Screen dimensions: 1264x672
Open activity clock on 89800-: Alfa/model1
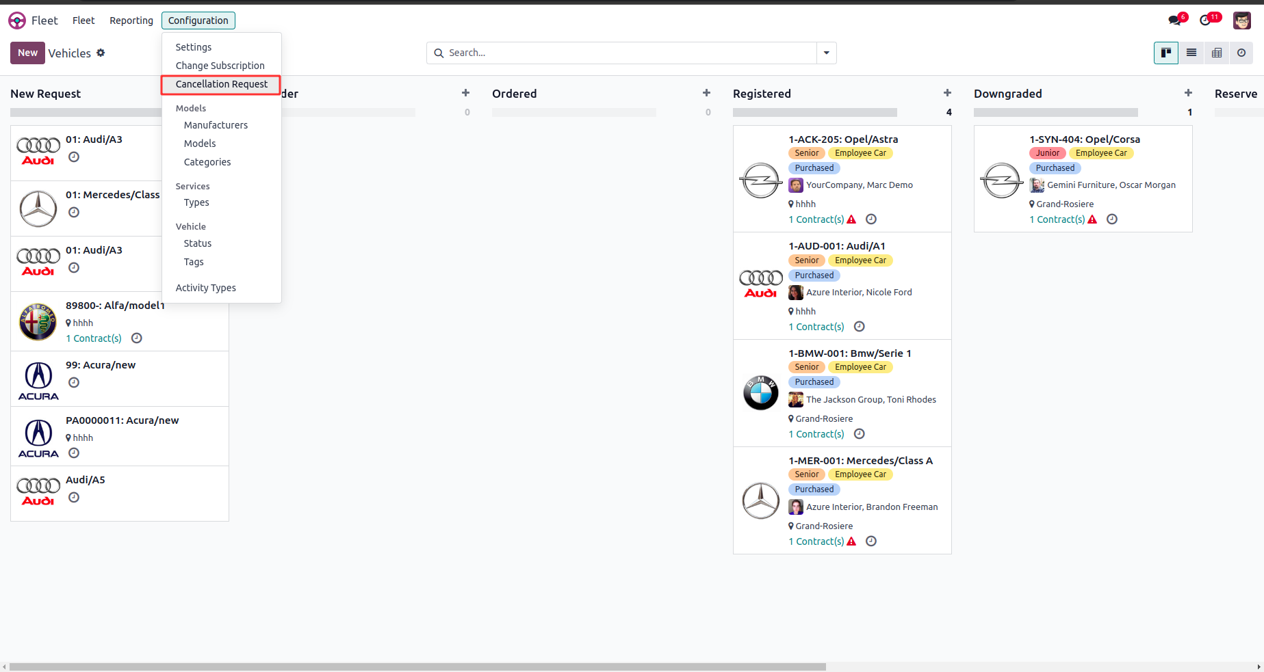137,338
